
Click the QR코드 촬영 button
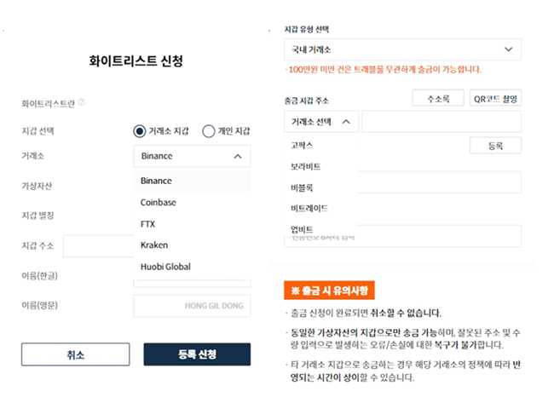pos(496,98)
